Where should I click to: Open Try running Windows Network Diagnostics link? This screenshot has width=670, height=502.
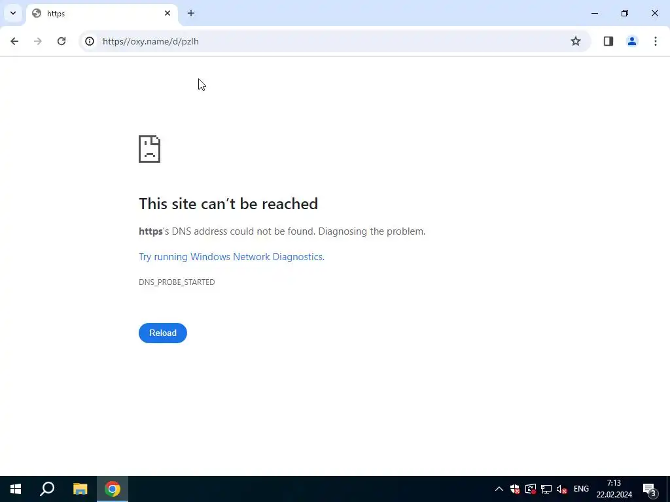232,256
